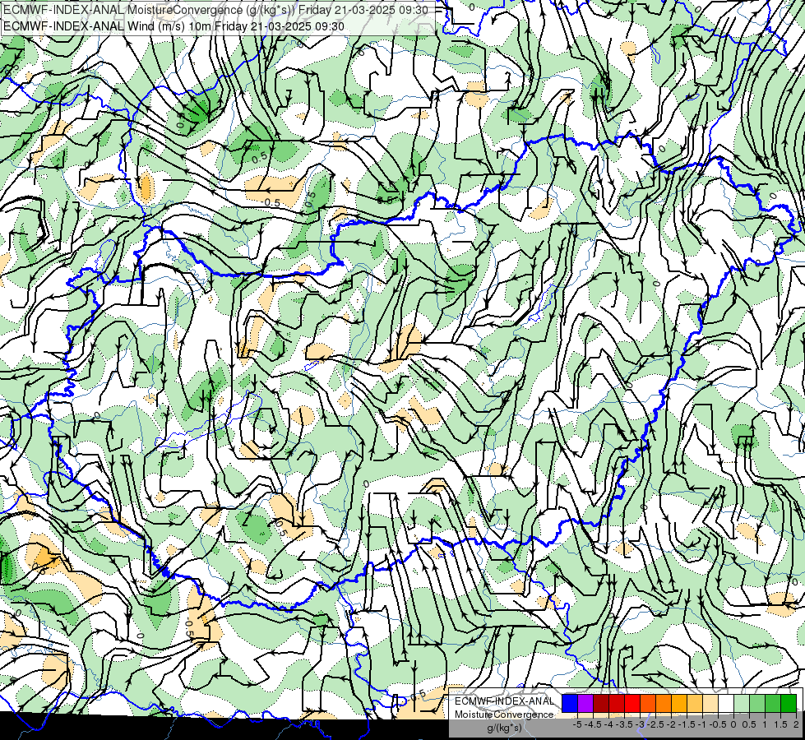
Task: Click the orange swatch between -2.5 and -2
Action: pos(664,704)
